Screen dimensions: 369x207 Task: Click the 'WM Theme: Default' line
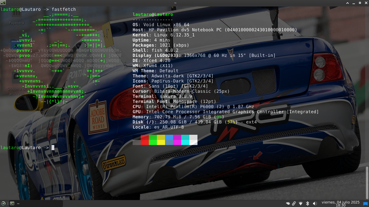click(155, 71)
